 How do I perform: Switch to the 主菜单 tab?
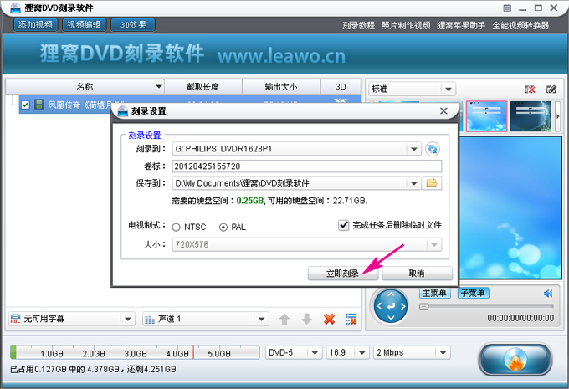[x=434, y=293]
